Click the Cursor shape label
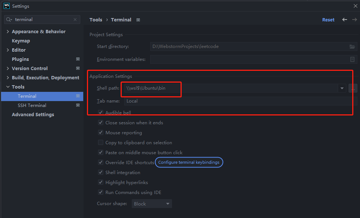 (x=112, y=204)
